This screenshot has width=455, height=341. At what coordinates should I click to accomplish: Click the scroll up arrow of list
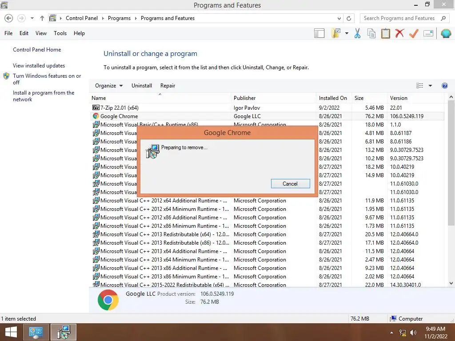click(x=451, y=97)
